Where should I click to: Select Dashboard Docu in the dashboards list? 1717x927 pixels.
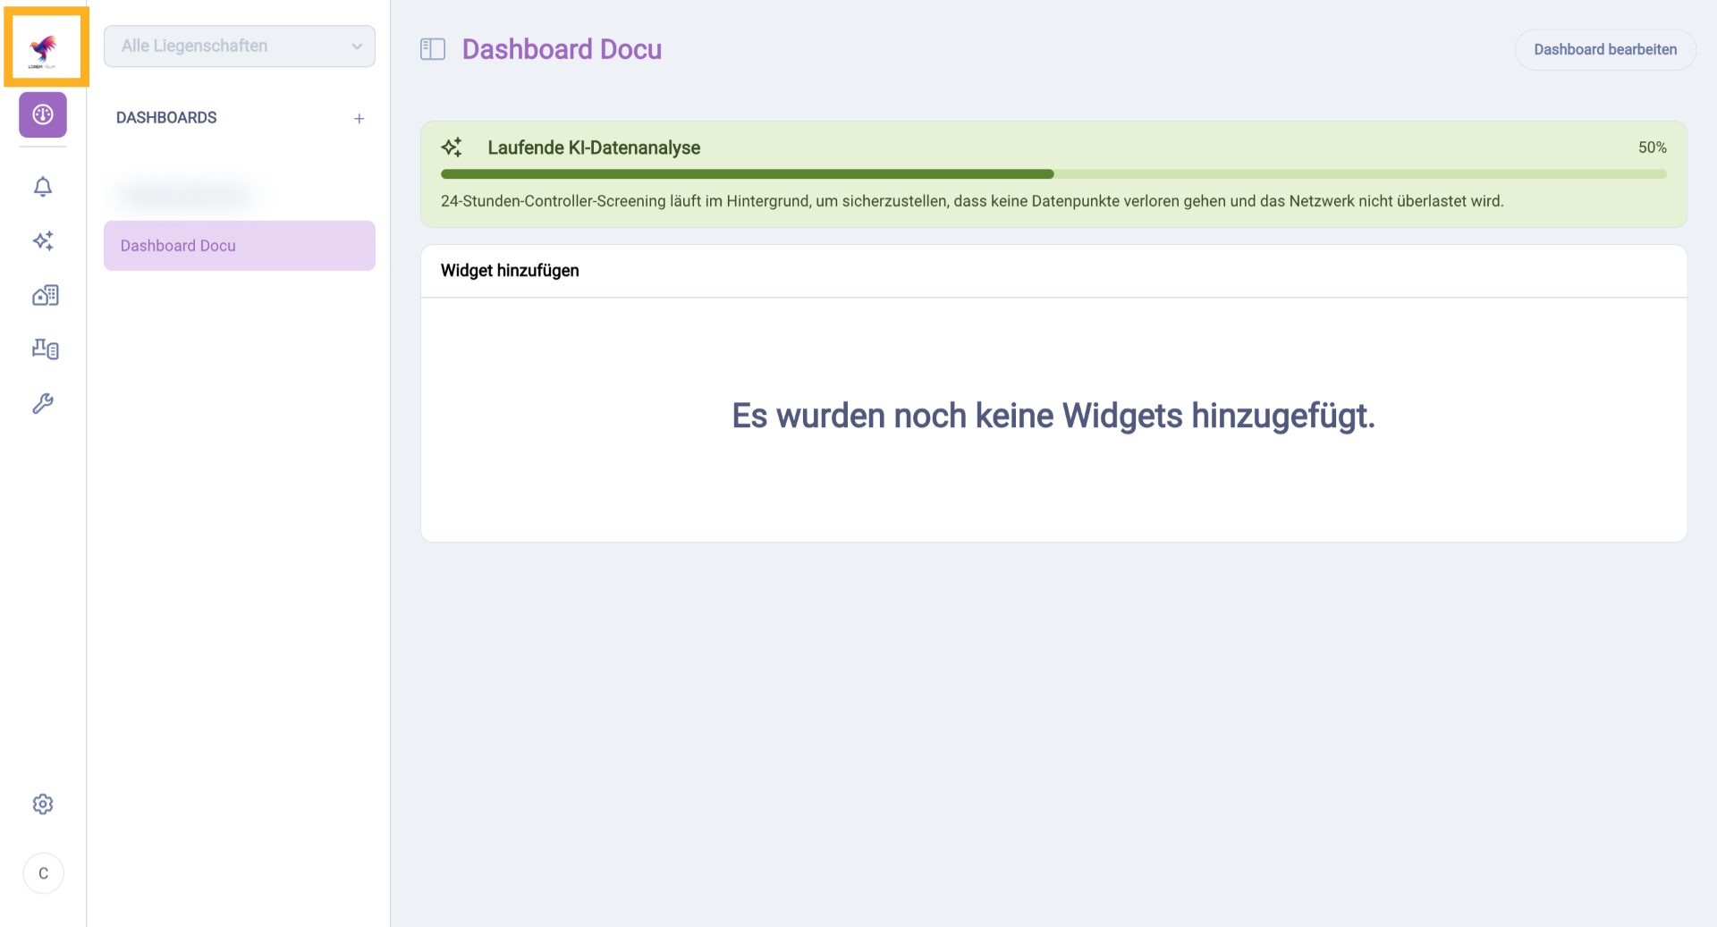coord(178,245)
